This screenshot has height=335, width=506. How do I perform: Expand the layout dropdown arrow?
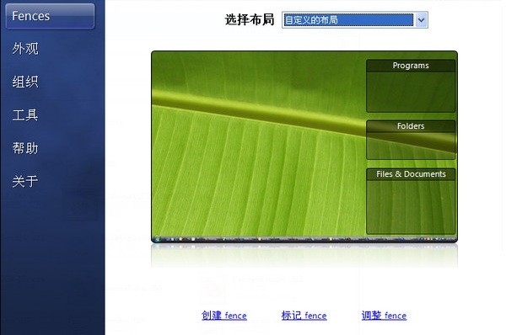click(x=421, y=20)
